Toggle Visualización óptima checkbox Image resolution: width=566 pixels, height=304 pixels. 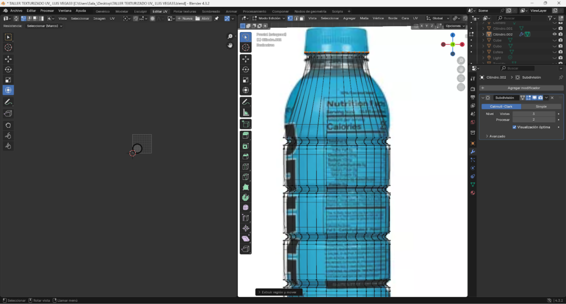click(515, 127)
